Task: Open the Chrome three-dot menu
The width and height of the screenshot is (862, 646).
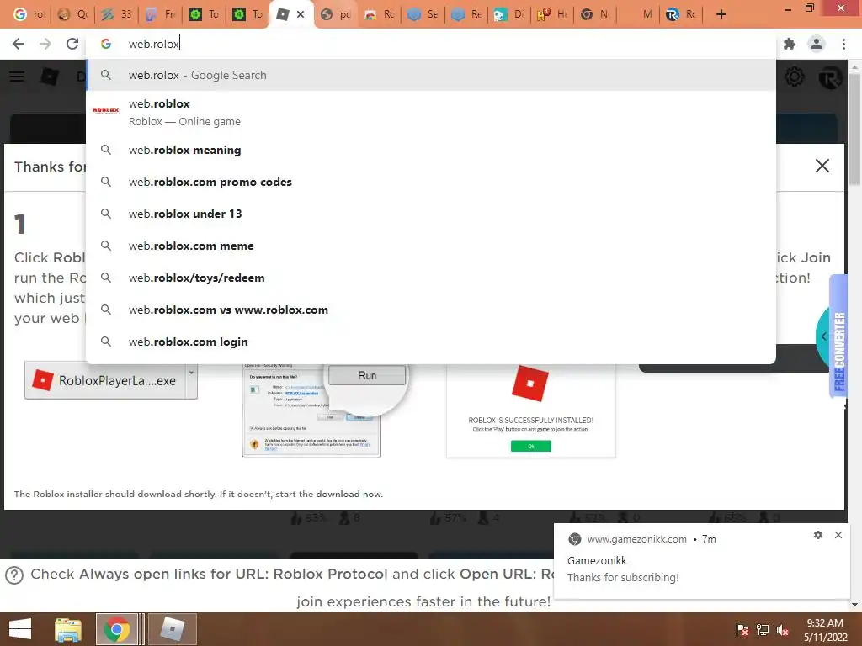Action: [x=843, y=44]
